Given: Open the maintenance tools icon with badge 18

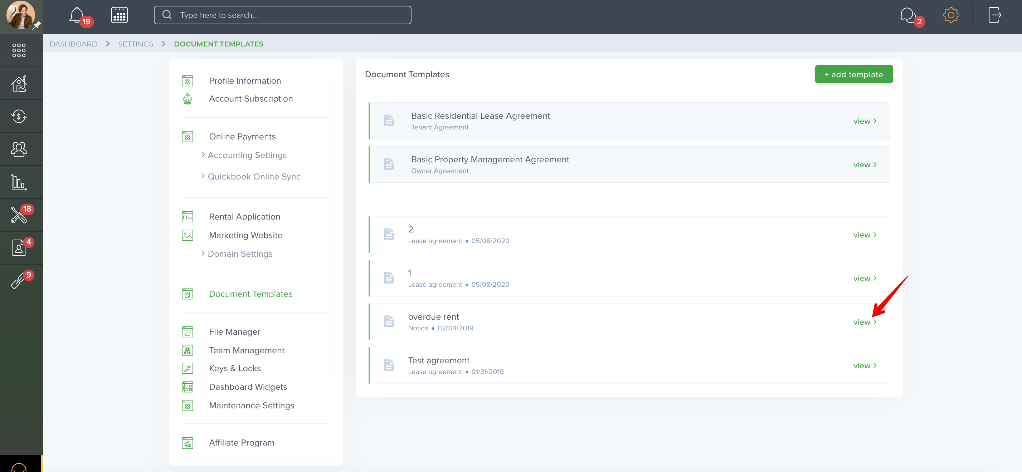Looking at the screenshot, I should [19, 215].
